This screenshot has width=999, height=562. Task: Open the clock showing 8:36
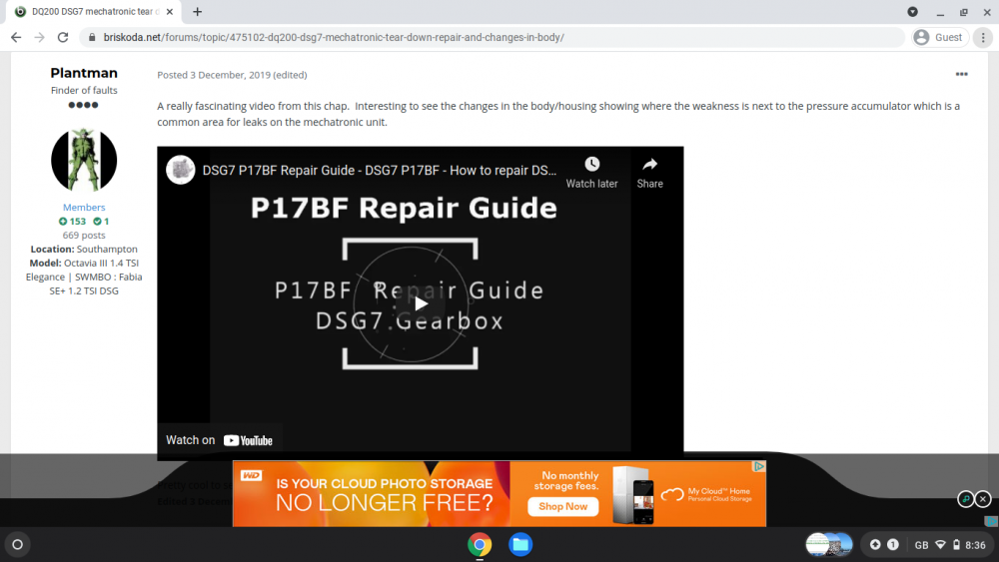(975, 545)
